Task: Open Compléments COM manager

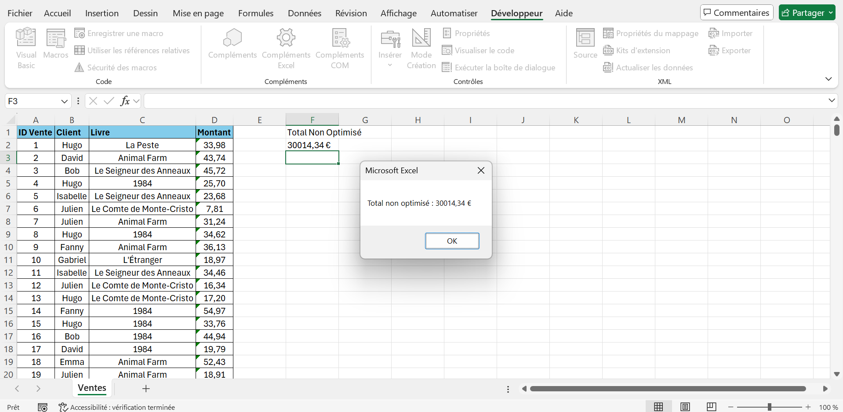Action: (340, 48)
